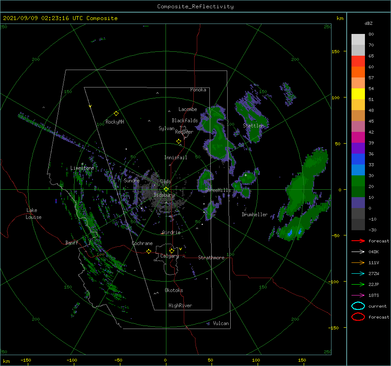
Task: Click the Innisfail city label
Action: 176,158
